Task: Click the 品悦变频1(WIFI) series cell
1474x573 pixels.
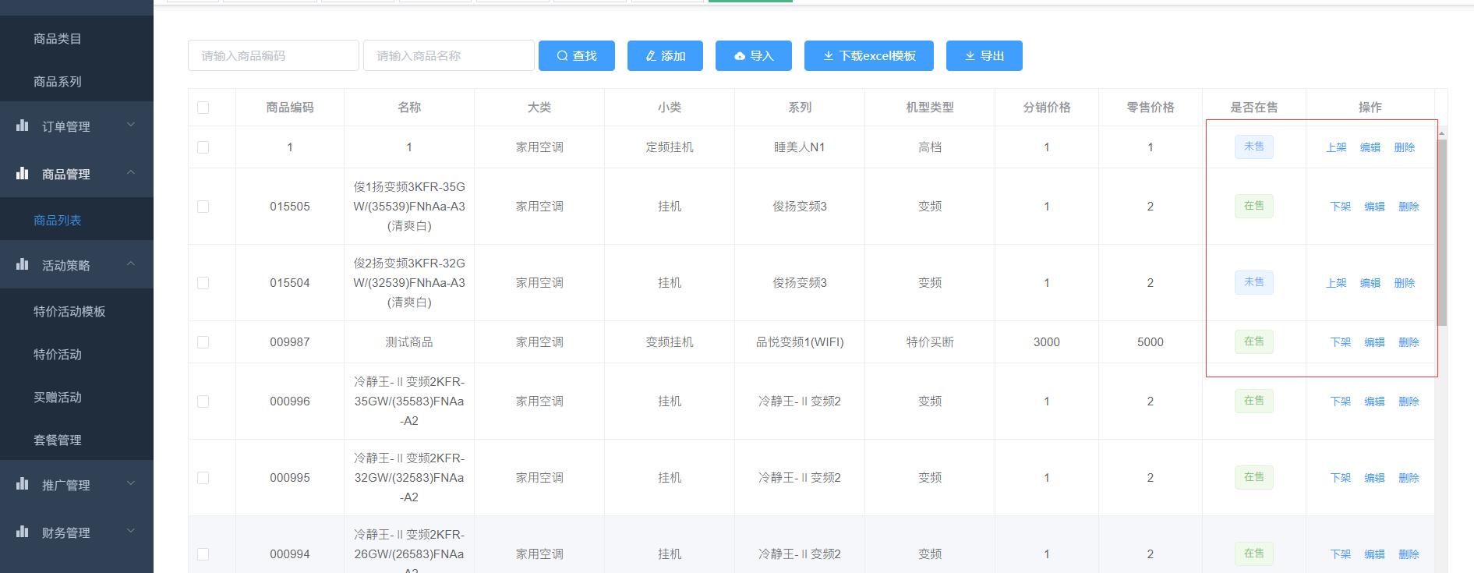Action: point(800,342)
